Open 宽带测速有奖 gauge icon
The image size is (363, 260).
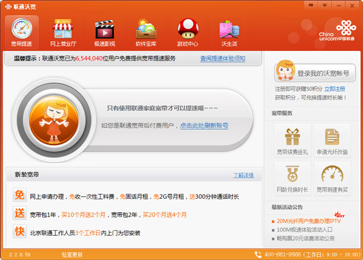[x=332, y=179]
